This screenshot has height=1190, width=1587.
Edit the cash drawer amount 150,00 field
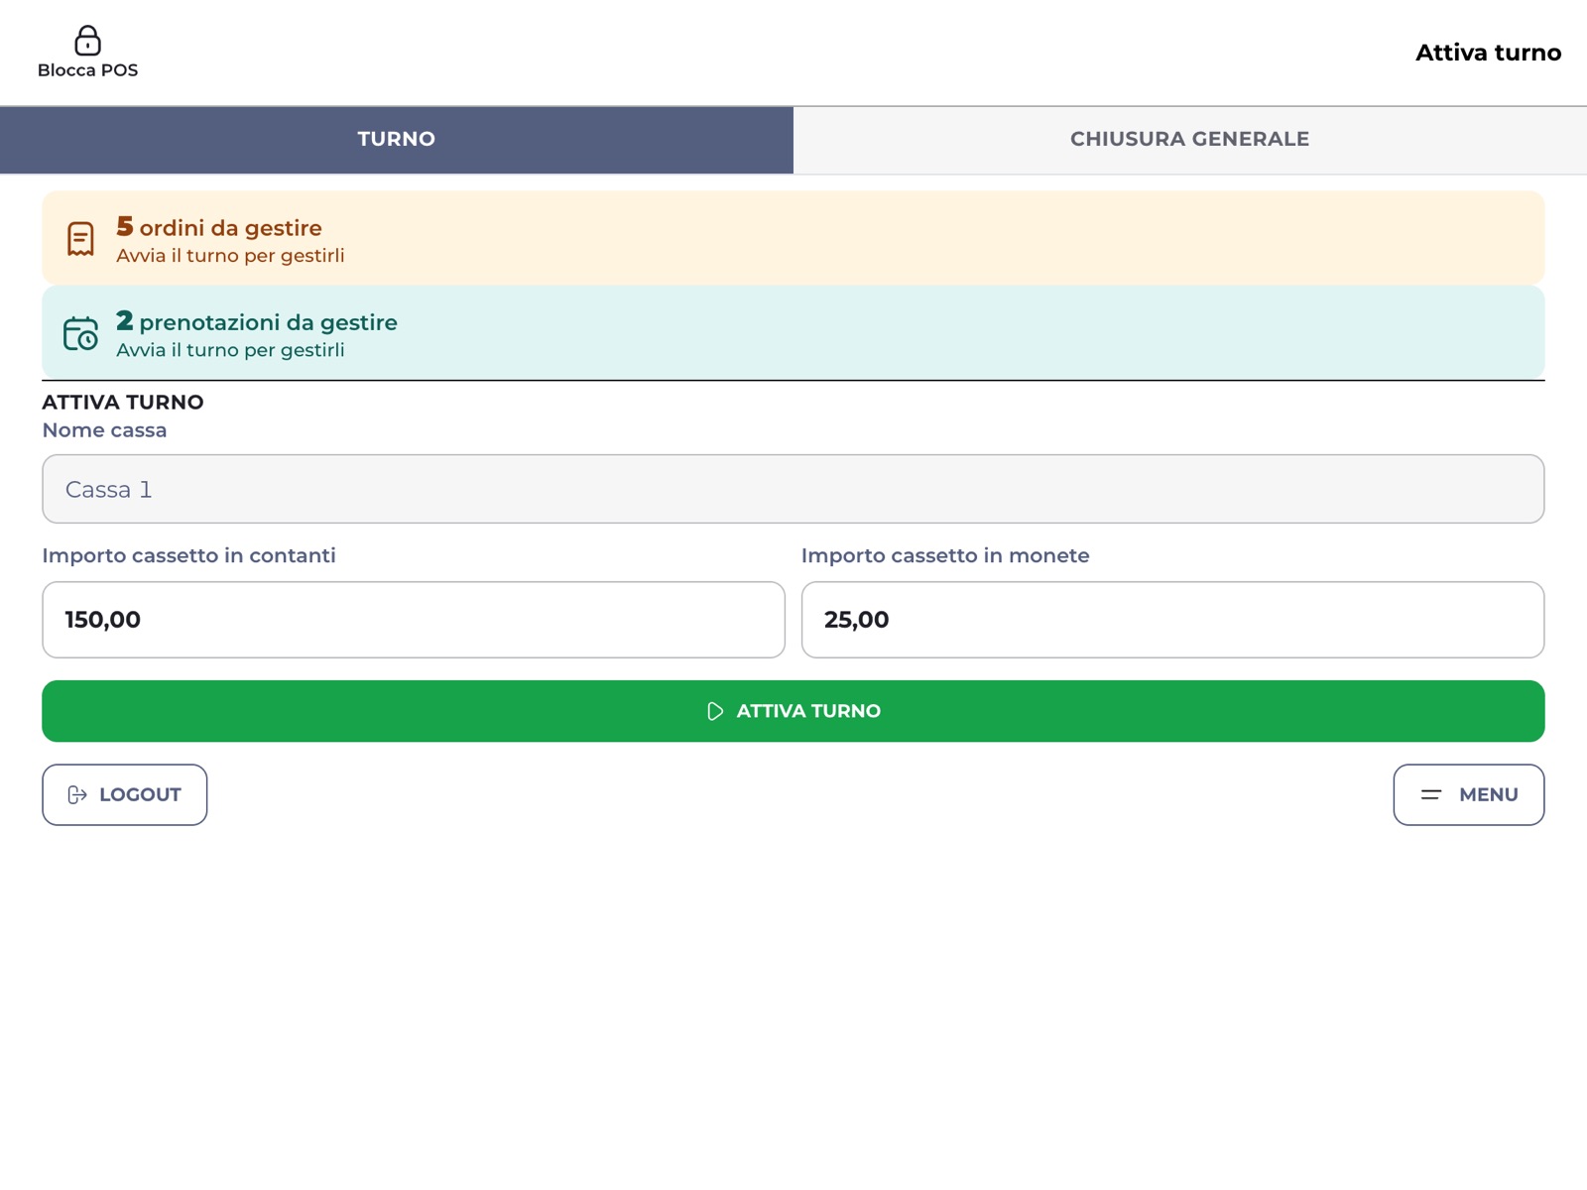tap(414, 620)
